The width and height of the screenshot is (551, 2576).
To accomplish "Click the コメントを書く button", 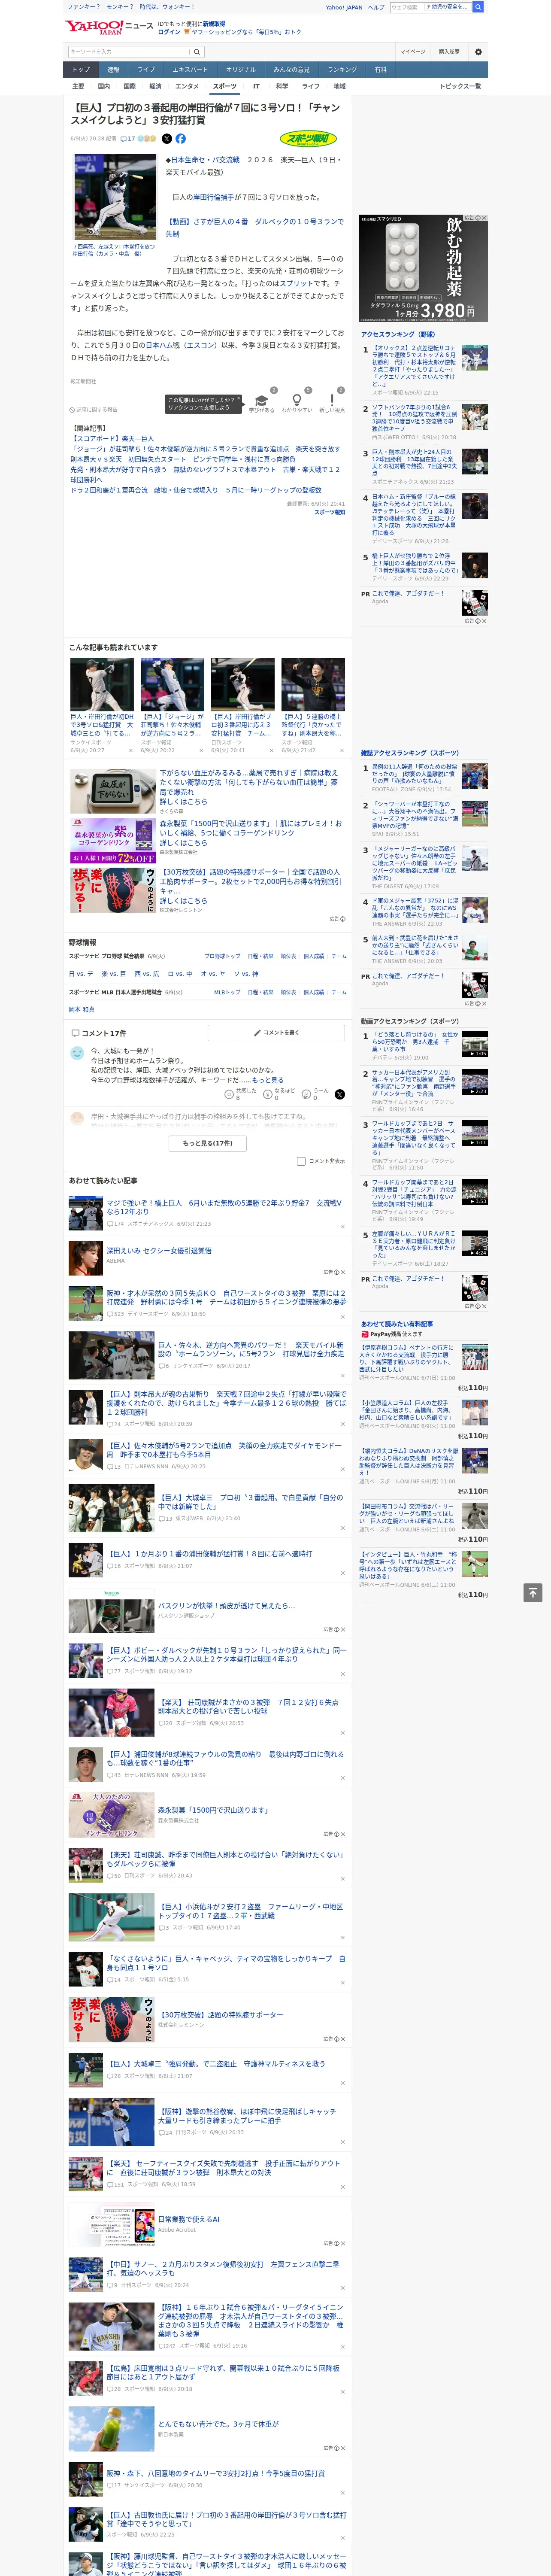I will [x=277, y=1032].
